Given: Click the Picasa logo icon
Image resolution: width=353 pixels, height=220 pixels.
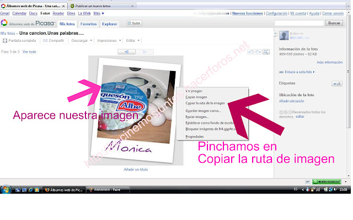Looking at the screenshot, I should tap(4, 23).
